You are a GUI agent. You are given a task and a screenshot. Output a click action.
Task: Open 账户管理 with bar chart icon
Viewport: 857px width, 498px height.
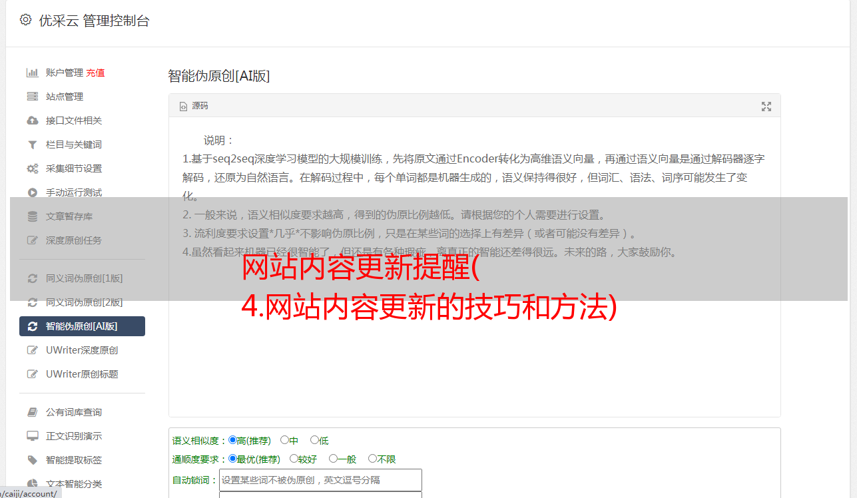64,73
